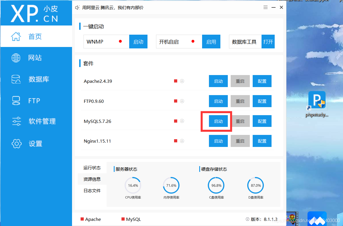The height and width of the screenshot is (226, 343).
Task: Click the red status square for Nginx1.15.11
Action: point(176,141)
